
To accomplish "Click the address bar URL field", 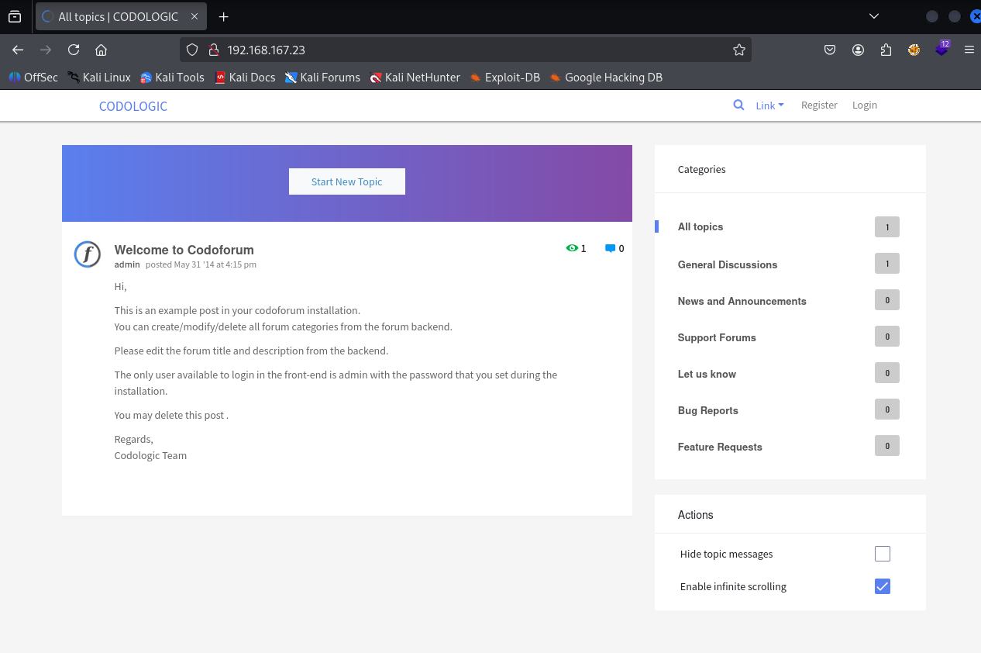I will tap(465, 50).
